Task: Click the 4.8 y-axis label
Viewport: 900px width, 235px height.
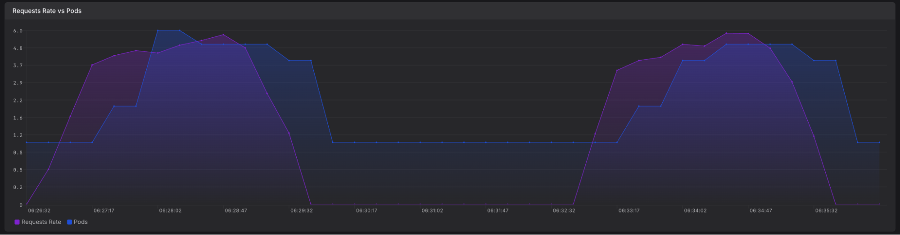Action: click(x=18, y=48)
